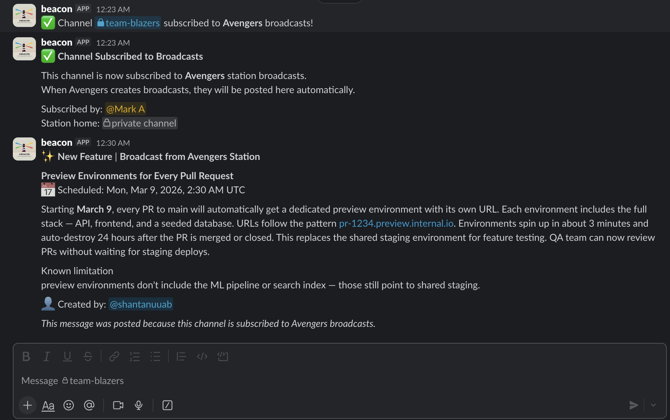Visit the pr-1234.preview.internal.io link
670x420 pixels.
pyautogui.click(x=396, y=223)
